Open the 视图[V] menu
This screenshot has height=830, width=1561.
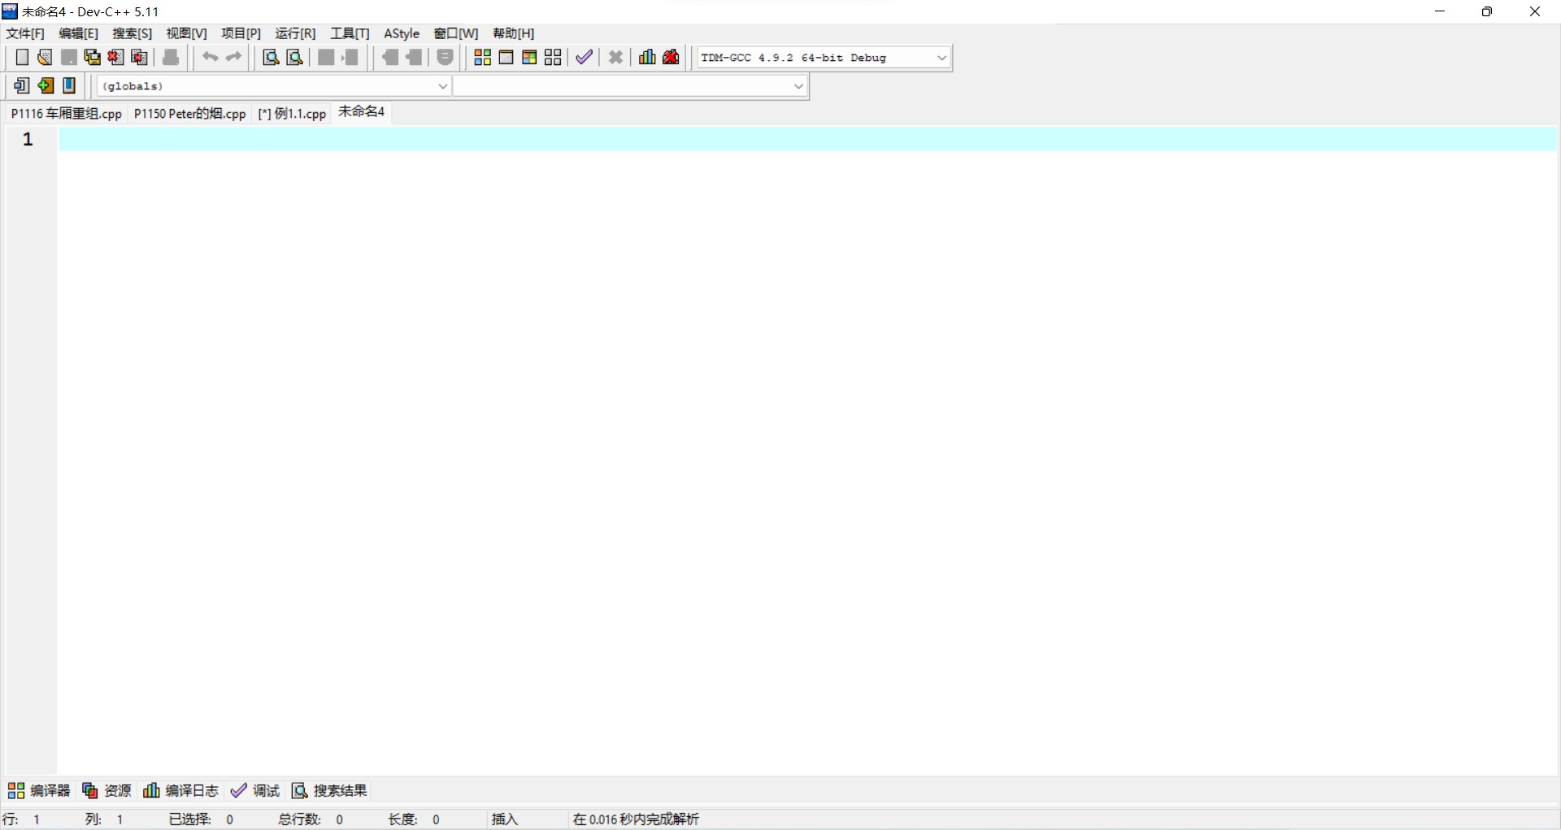point(186,33)
